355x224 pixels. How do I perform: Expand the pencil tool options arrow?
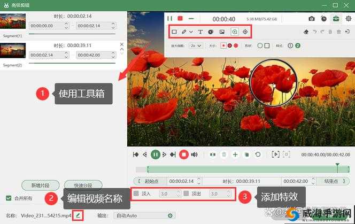pyautogui.click(x=191, y=32)
